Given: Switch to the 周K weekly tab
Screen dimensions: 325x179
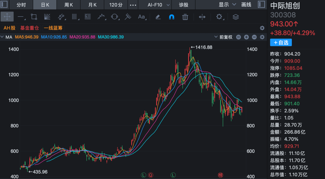Looking at the screenshot, I should click(69, 5).
